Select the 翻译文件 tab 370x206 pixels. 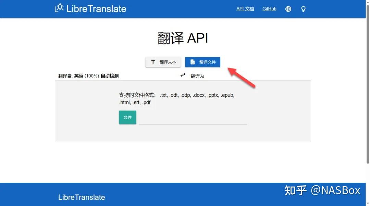pos(202,62)
